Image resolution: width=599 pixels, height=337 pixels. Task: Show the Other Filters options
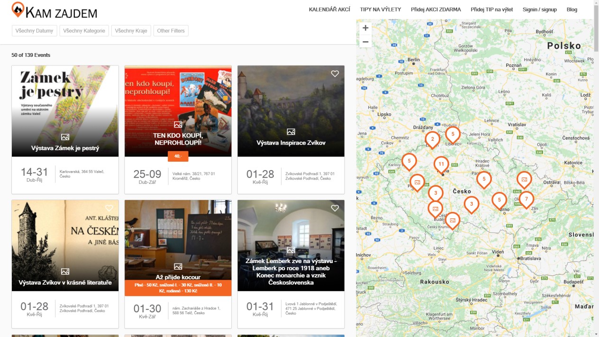click(171, 31)
